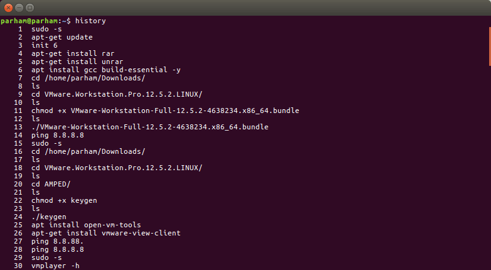Close the terminal window

(x=8, y=7)
